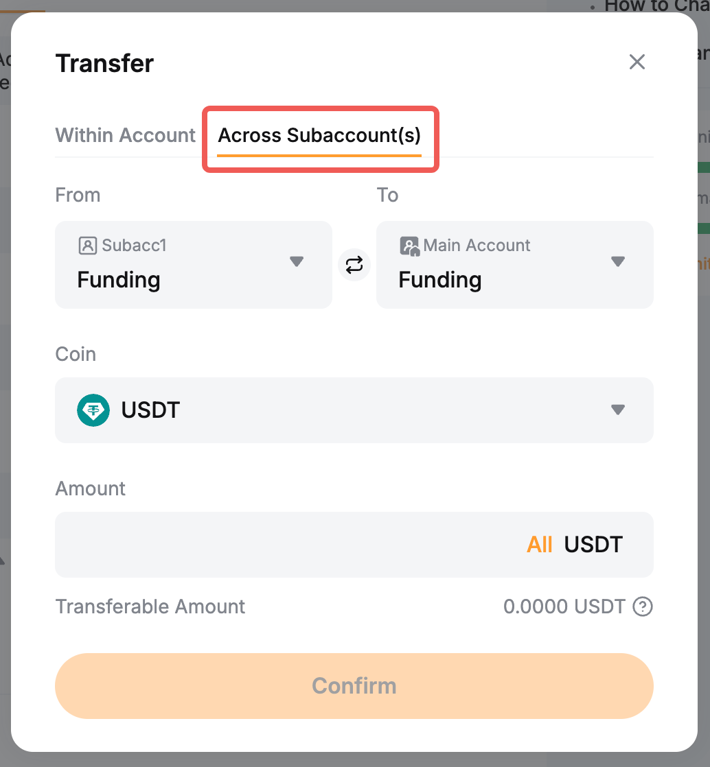Viewport: 710px width, 767px height.
Task: Open the Coin selector dropdown arrow
Action: [618, 410]
